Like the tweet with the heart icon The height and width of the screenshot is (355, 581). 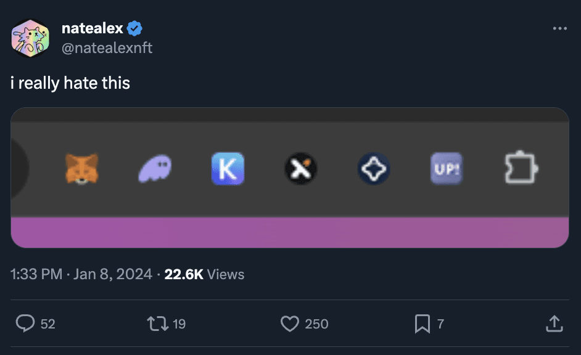pos(289,323)
